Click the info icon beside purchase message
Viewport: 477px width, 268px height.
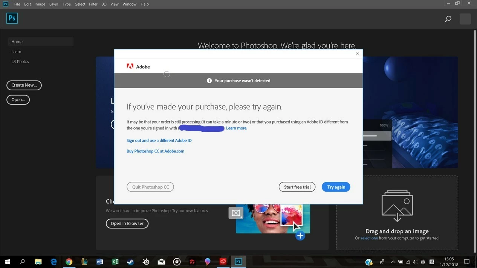(209, 81)
